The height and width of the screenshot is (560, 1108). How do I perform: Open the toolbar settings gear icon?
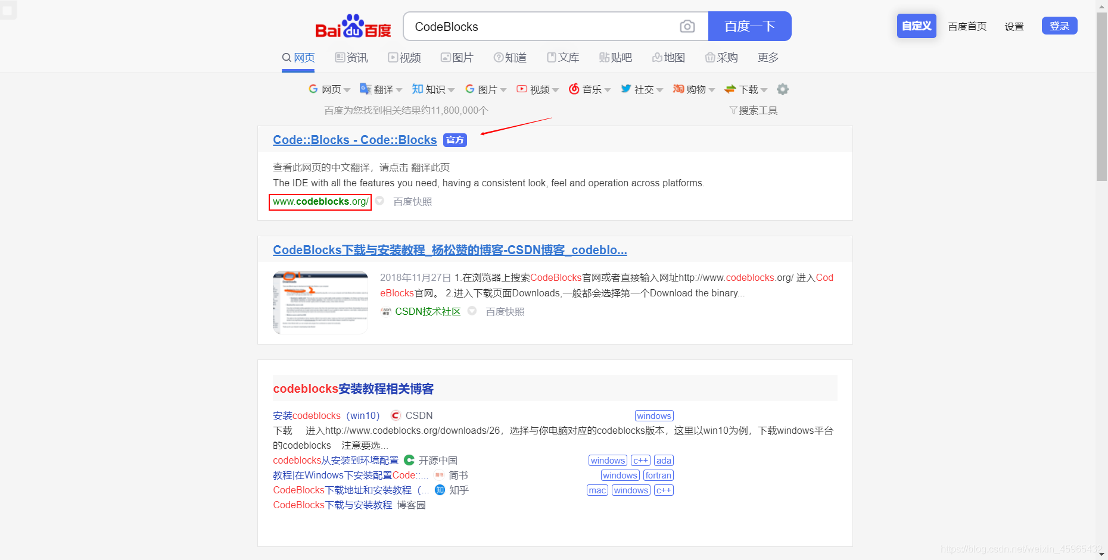[783, 89]
